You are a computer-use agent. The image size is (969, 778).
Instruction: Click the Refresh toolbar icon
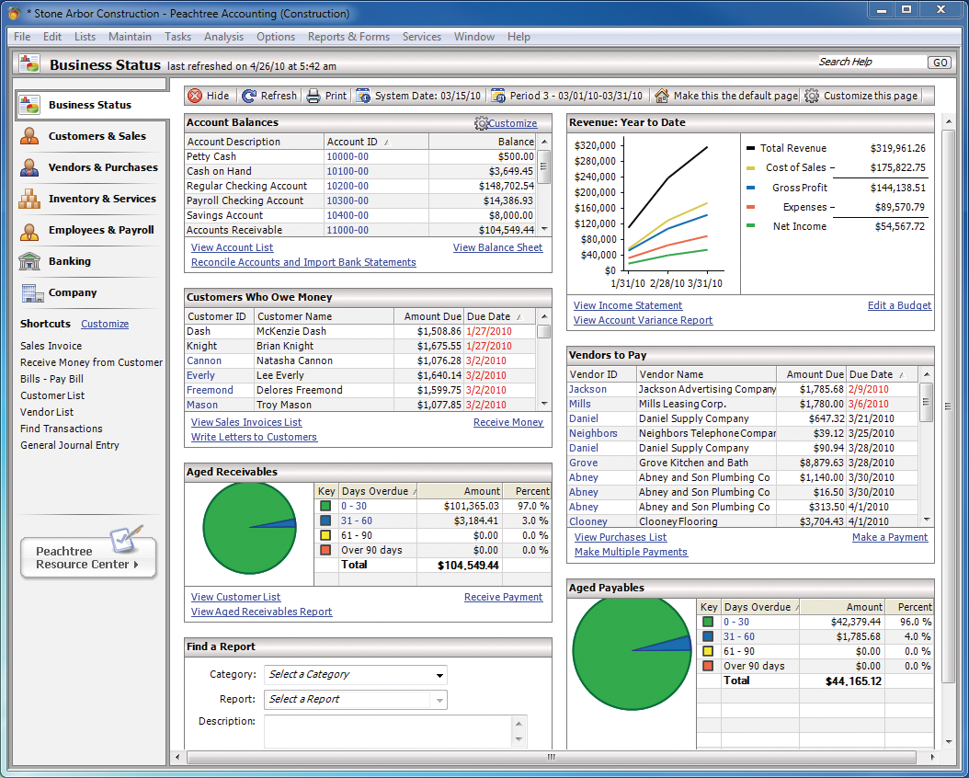[249, 96]
